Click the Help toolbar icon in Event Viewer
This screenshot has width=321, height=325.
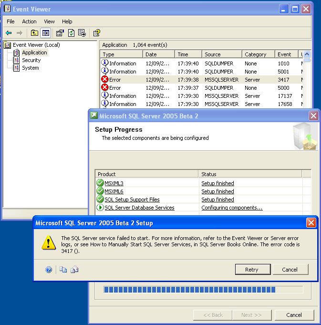click(x=96, y=33)
